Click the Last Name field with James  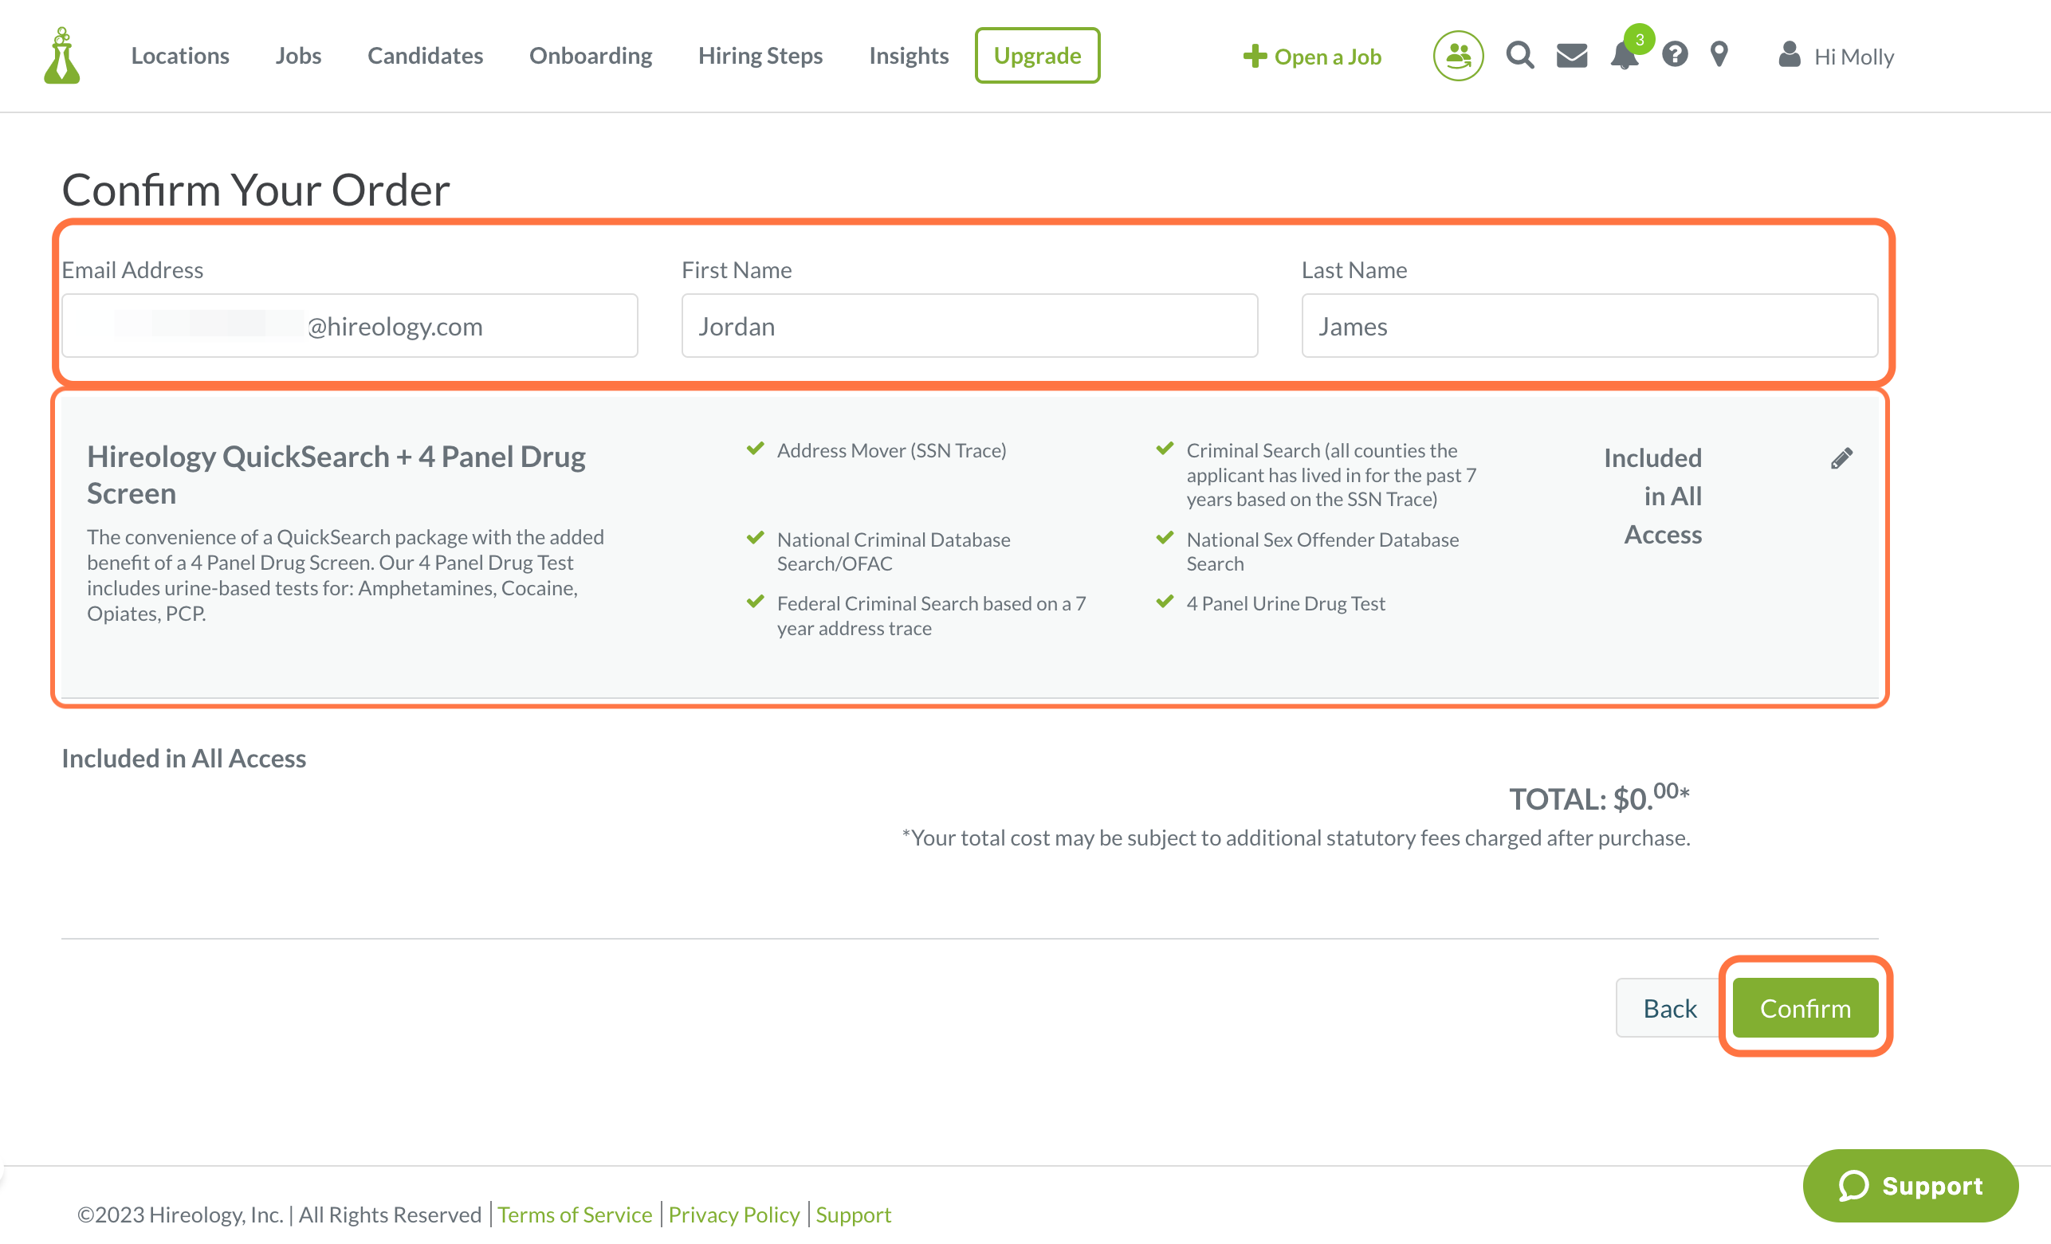pyautogui.click(x=1589, y=325)
